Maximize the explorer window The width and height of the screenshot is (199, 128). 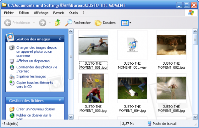pos(186,5)
